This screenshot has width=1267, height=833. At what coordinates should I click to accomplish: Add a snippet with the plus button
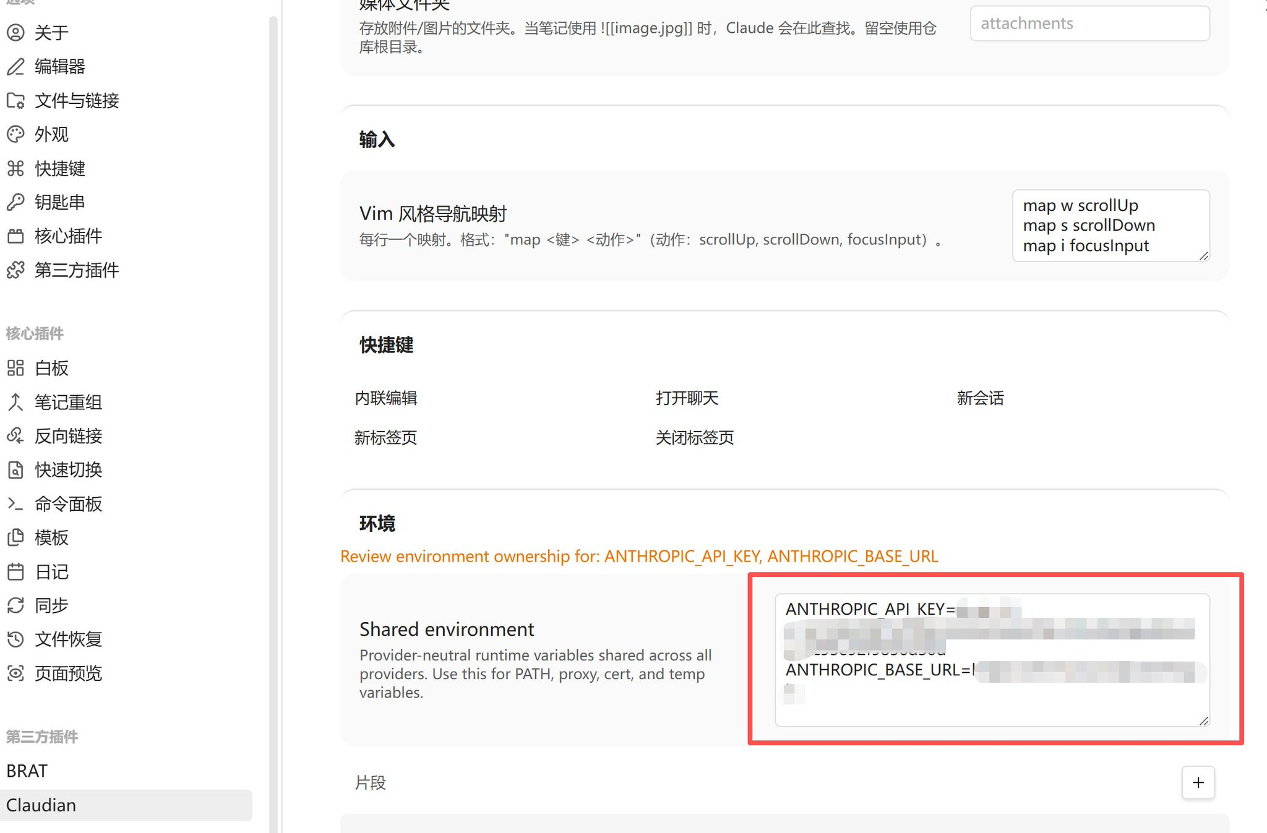pyautogui.click(x=1198, y=782)
